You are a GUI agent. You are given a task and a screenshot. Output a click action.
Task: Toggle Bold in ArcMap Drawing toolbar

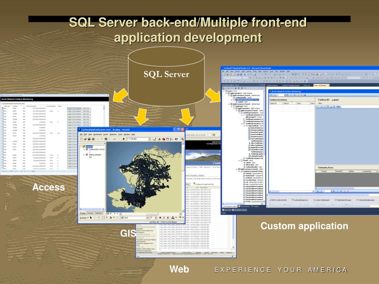pos(160,217)
